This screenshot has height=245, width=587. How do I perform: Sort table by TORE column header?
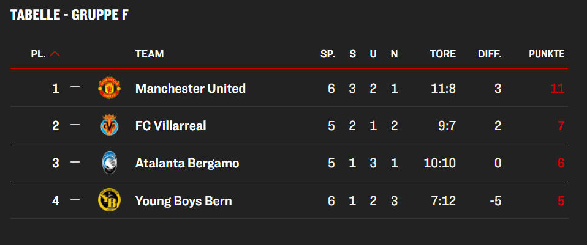coord(443,54)
